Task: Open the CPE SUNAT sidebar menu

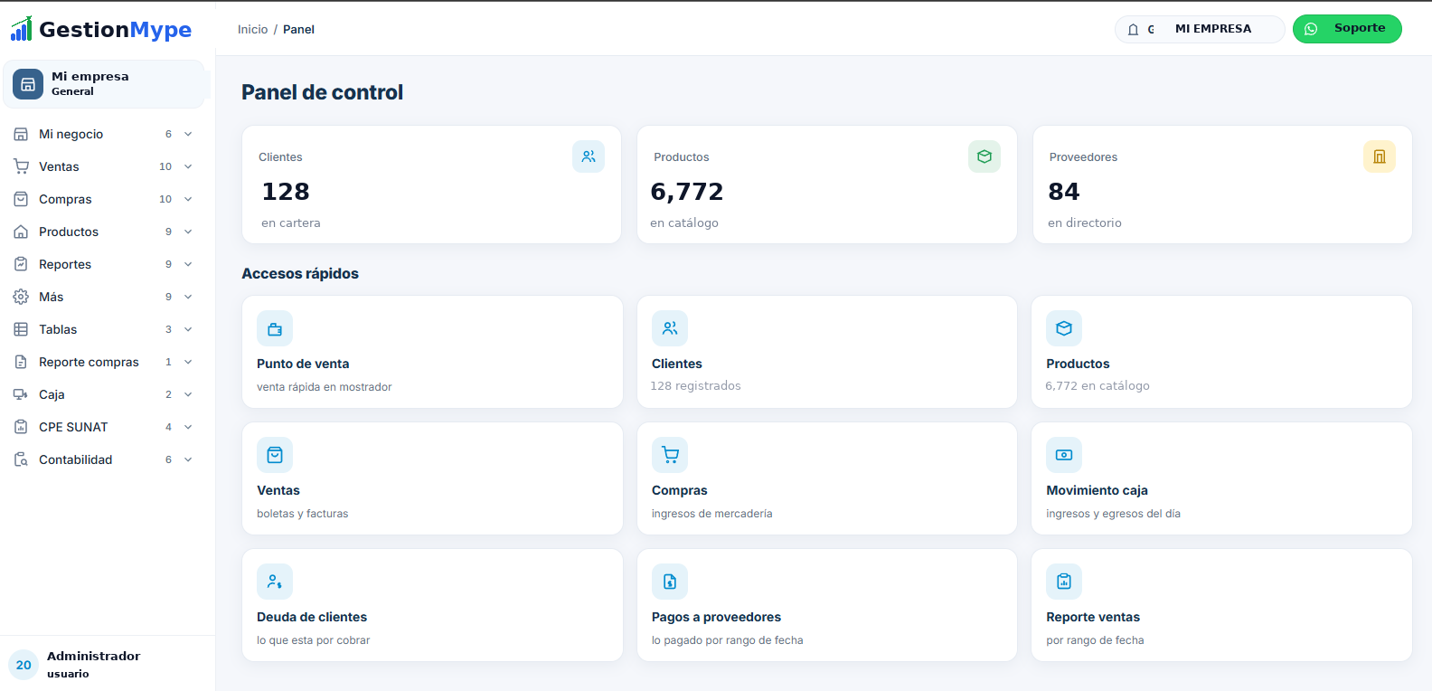Action: coord(105,427)
